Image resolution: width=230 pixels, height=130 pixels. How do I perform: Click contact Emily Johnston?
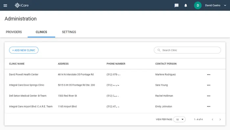tap(164, 106)
